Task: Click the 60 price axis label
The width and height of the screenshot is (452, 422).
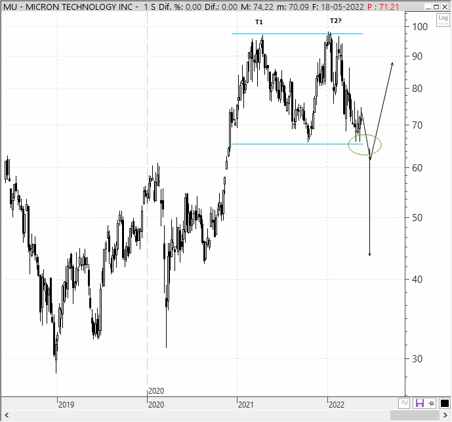Action: point(417,167)
